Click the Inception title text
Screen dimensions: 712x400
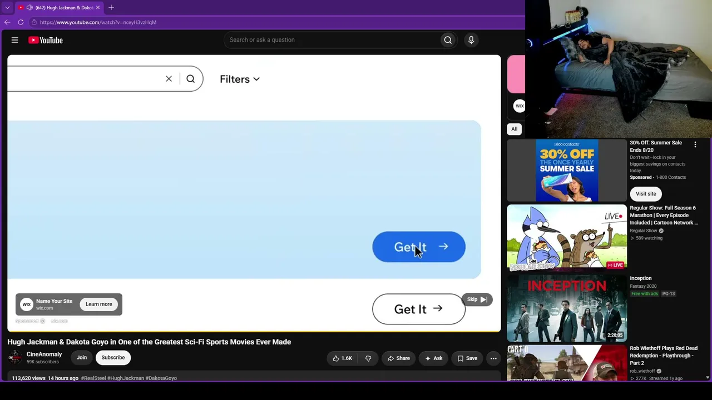(x=640, y=278)
